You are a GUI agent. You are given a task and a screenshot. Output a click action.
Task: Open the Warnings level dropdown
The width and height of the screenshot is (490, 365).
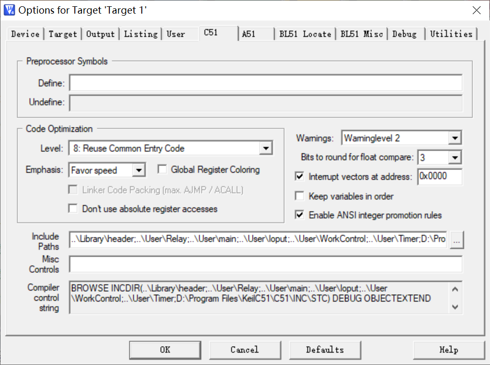455,138
